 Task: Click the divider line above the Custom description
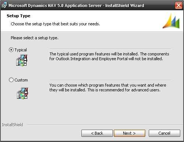[x=110, y=80]
